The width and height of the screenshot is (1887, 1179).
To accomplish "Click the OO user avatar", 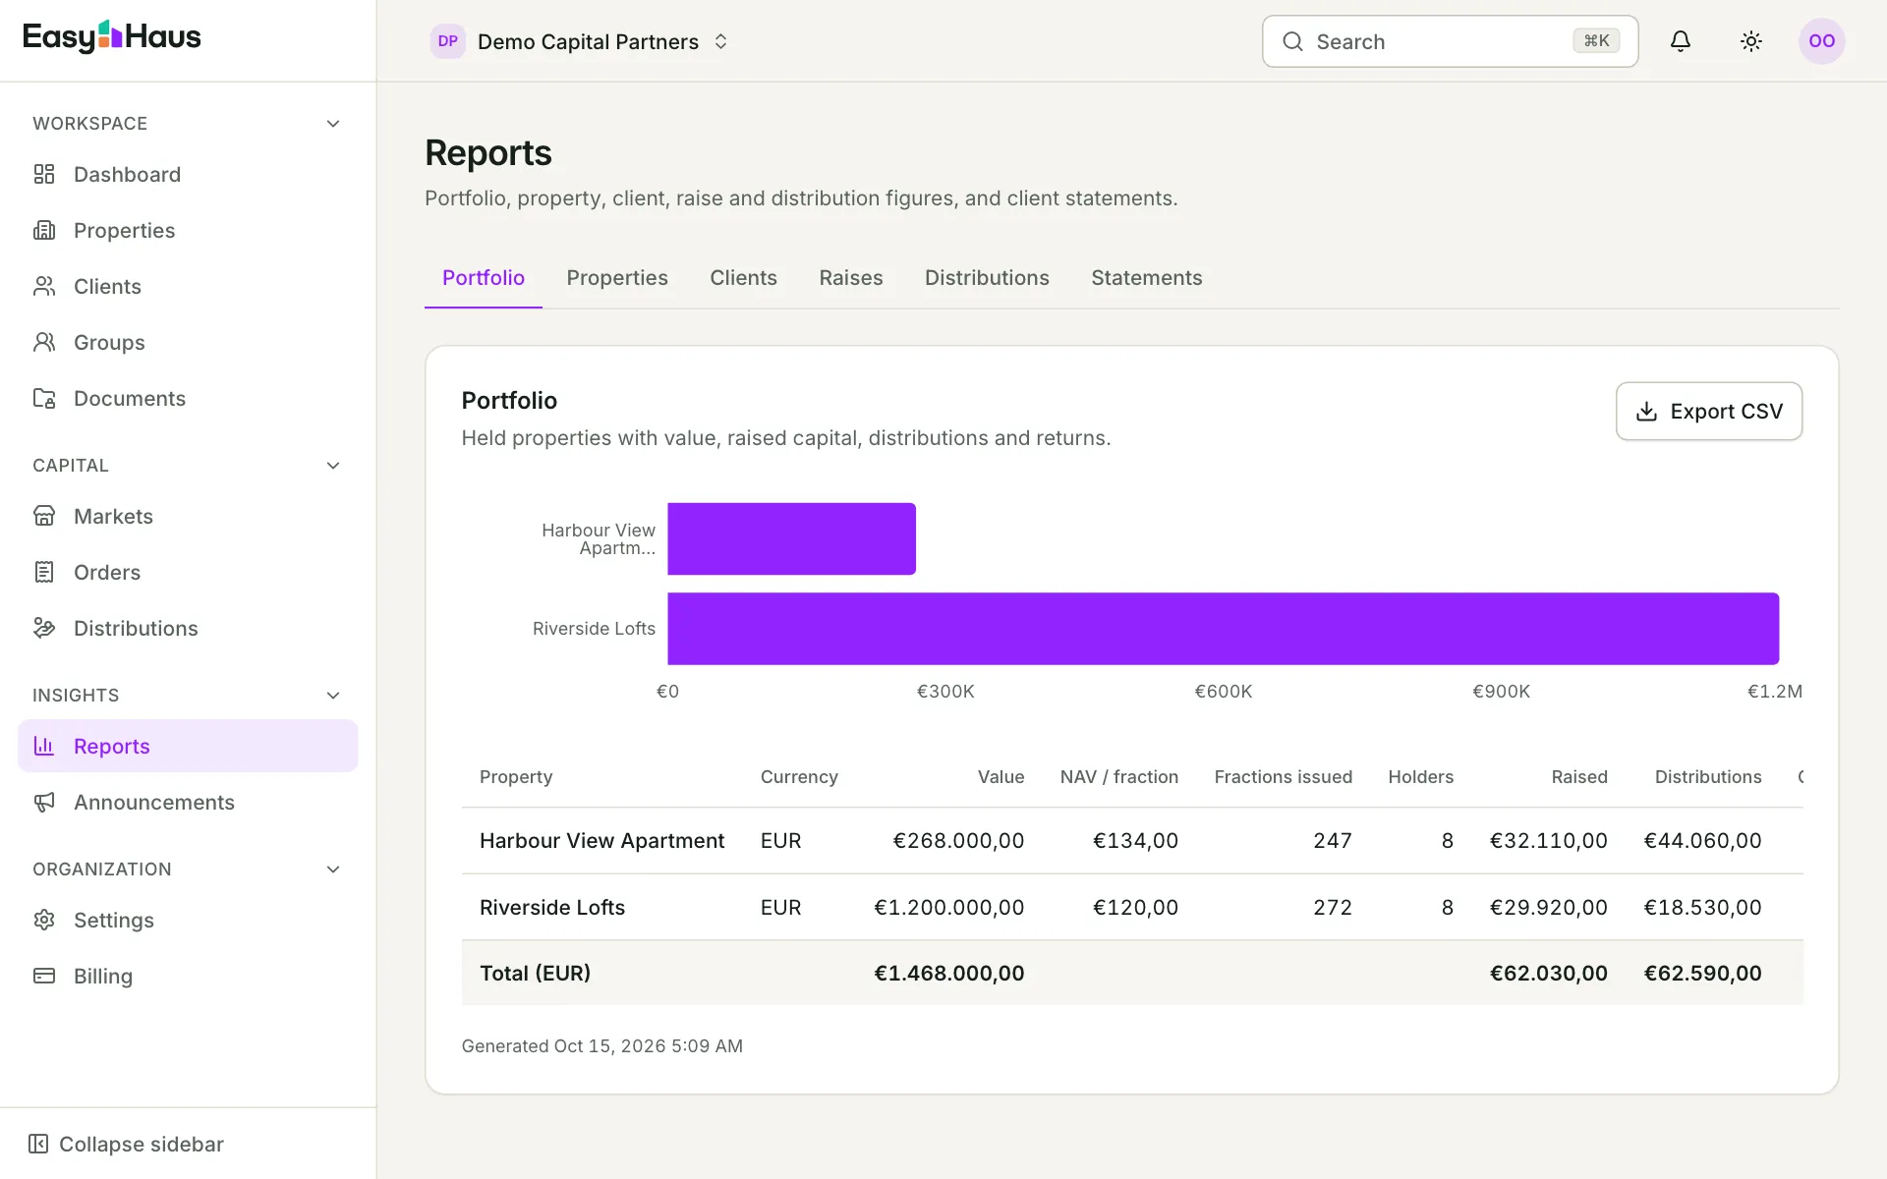I will [1821, 41].
